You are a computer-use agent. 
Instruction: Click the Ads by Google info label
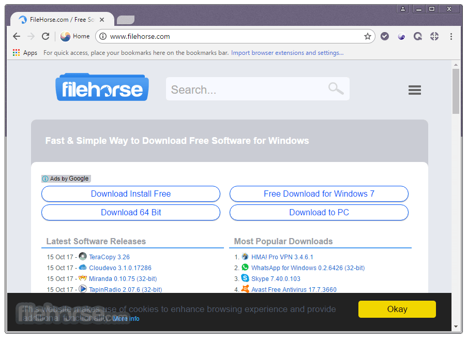[x=66, y=179]
